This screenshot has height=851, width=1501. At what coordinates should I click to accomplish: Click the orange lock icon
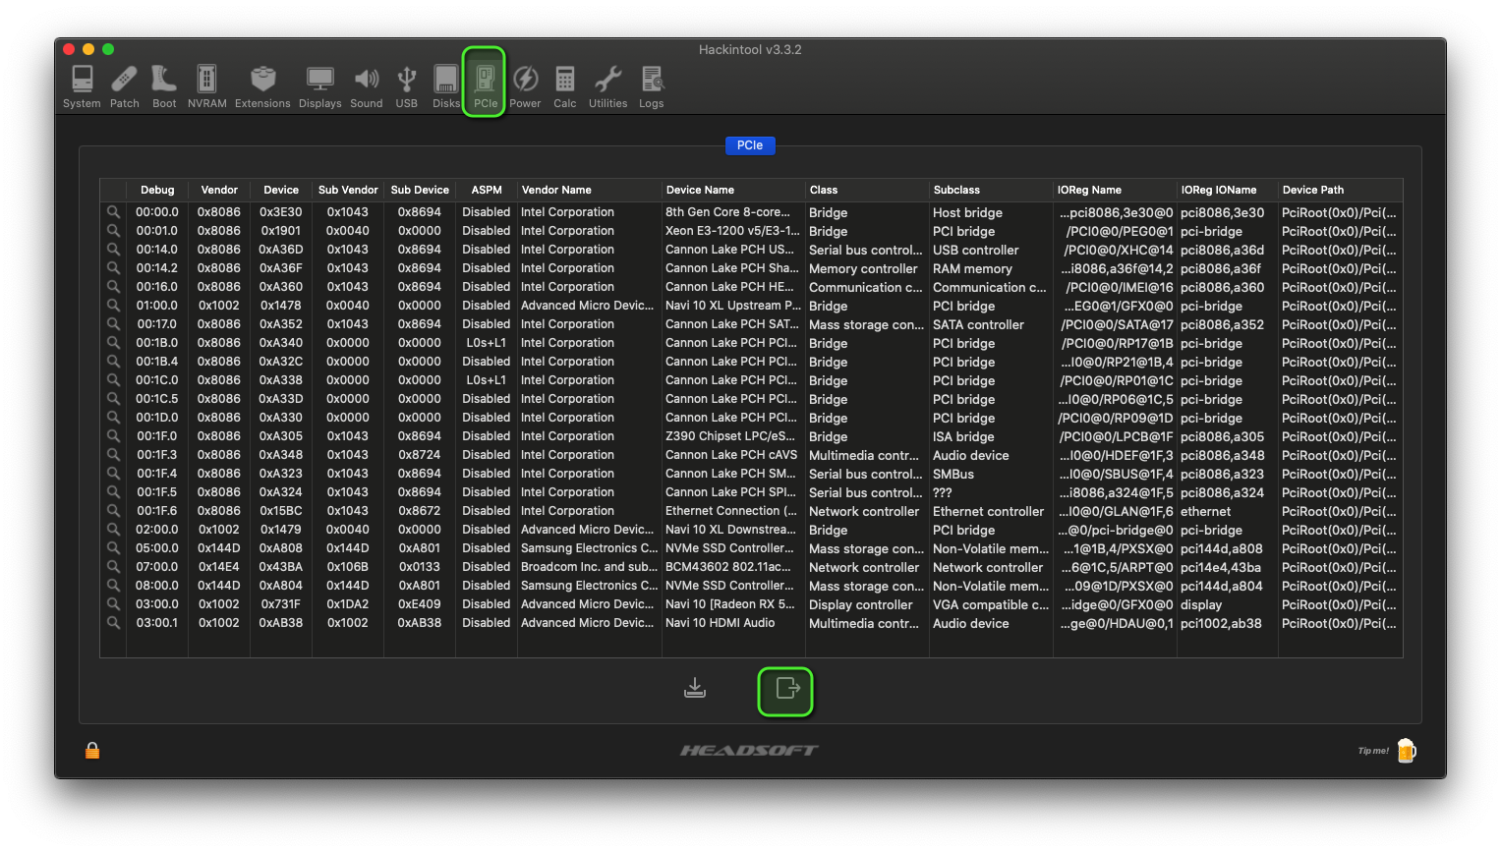[92, 751]
